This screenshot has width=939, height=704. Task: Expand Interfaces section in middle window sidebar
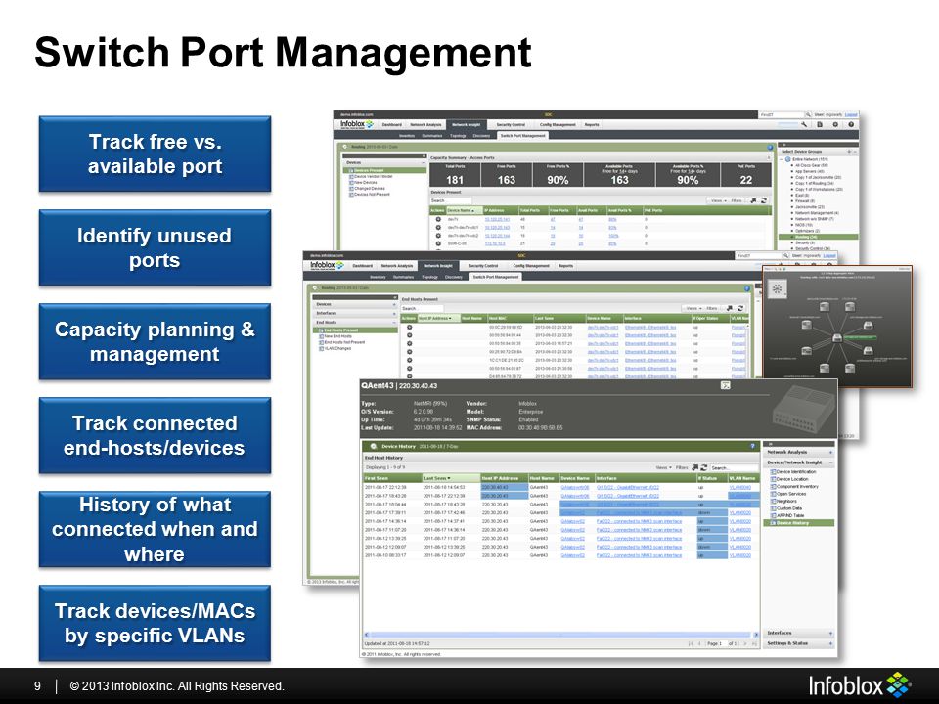coord(394,314)
